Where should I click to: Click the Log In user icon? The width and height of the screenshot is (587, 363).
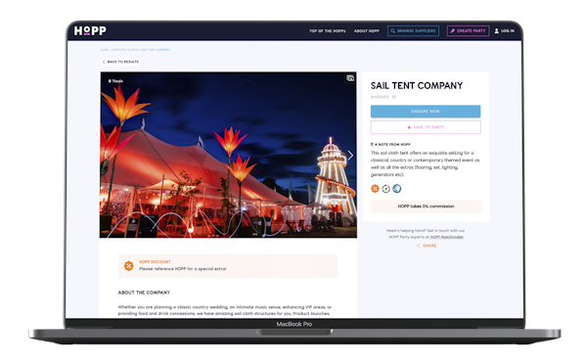(x=497, y=30)
